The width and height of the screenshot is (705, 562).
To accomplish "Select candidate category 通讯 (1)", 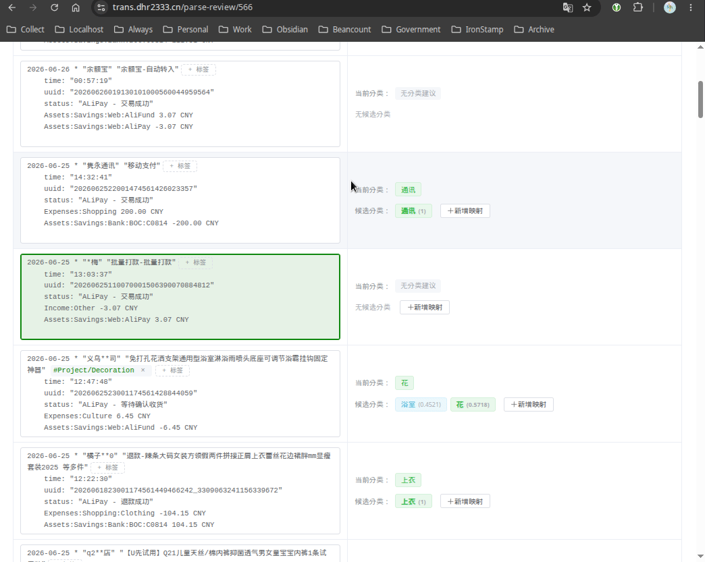I will pos(414,211).
